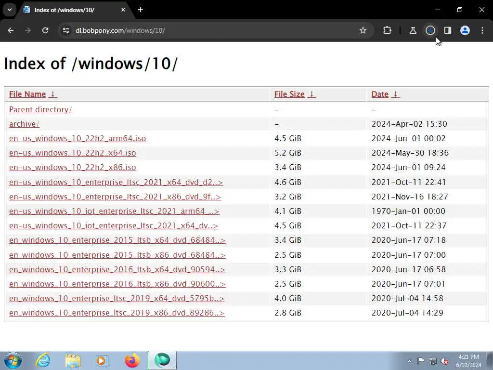
Task: Close the 'Index of /windows/10/' tab
Action: coord(123,10)
